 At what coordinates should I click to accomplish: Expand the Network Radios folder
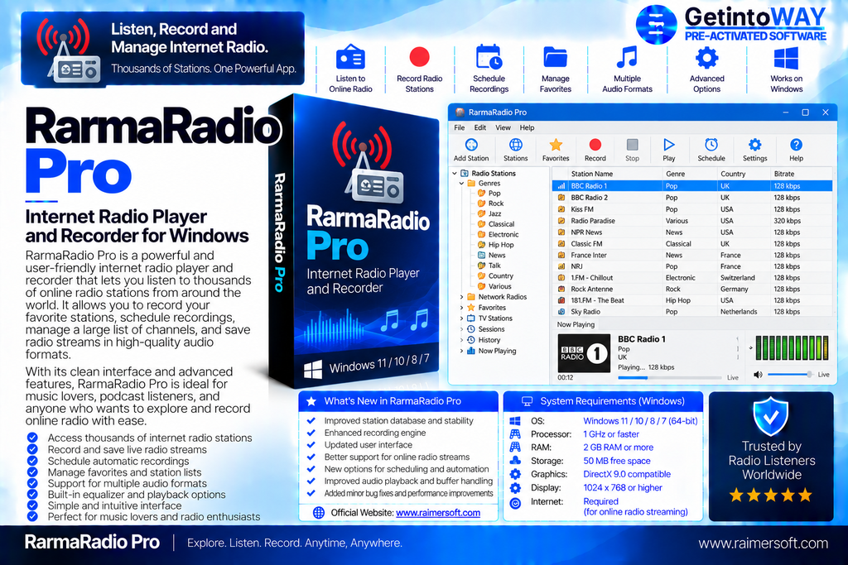tap(462, 297)
